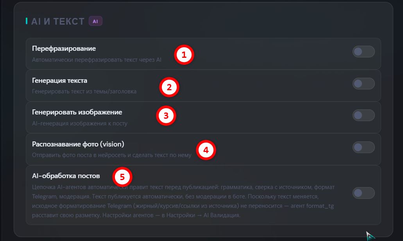Click the Цепочка AI-агентов description paragraph
Screen dimensions: 403x241
click(x=183, y=201)
